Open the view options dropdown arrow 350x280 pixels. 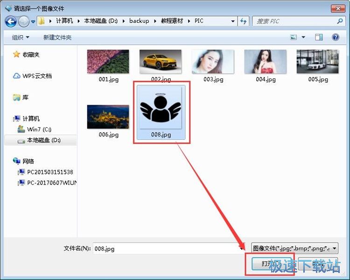click(x=303, y=37)
